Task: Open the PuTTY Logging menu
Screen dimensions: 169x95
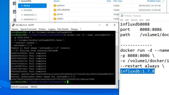Action: pos(52,29)
